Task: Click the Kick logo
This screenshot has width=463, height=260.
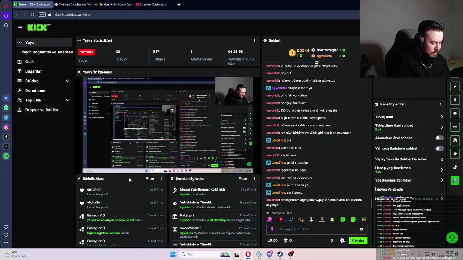Action: [x=39, y=27]
